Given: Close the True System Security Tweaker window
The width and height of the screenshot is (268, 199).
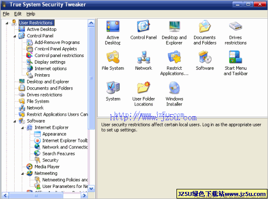Looking at the screenshot, I should [260, 4].
